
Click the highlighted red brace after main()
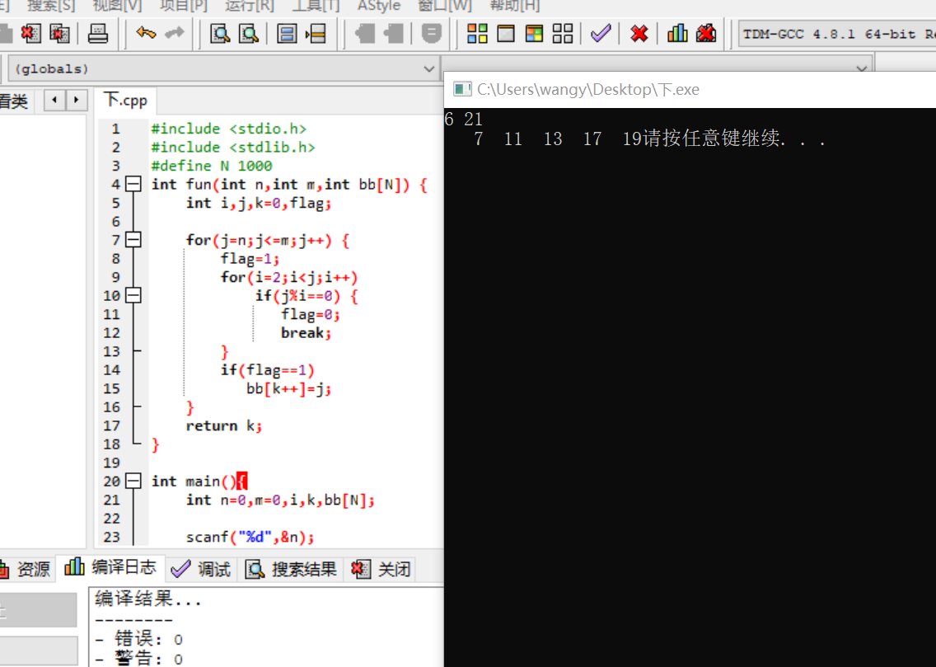[x=241, y=481]
